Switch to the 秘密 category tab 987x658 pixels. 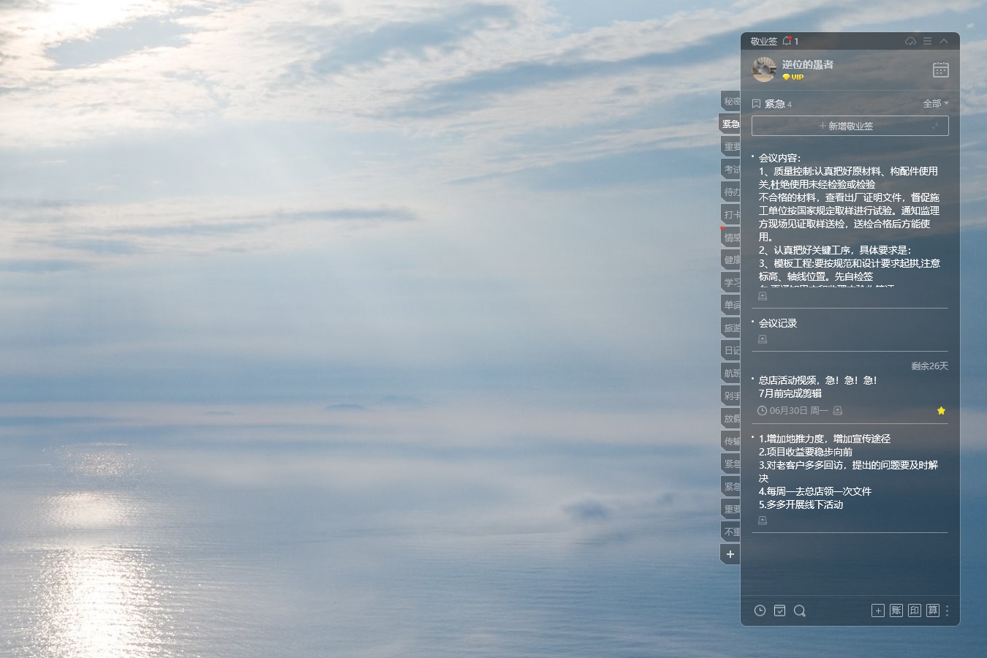click(x=731, y=101)
